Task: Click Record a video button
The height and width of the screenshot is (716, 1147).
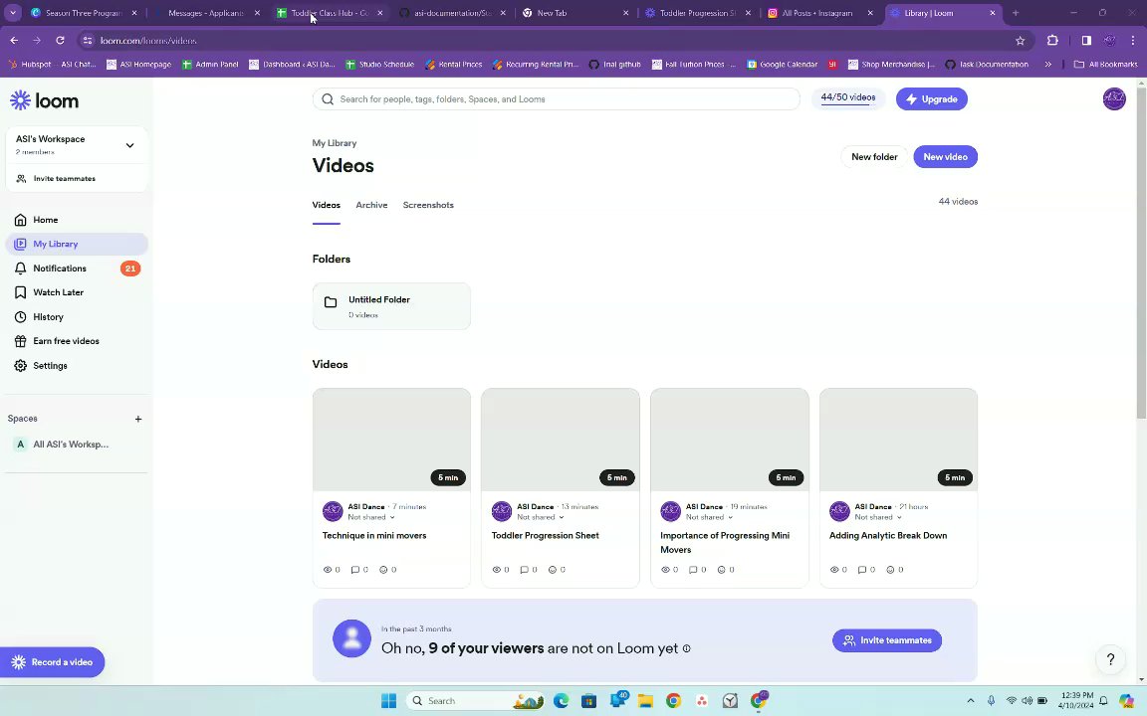Action: pyautogui.click(x=53, y=662)
